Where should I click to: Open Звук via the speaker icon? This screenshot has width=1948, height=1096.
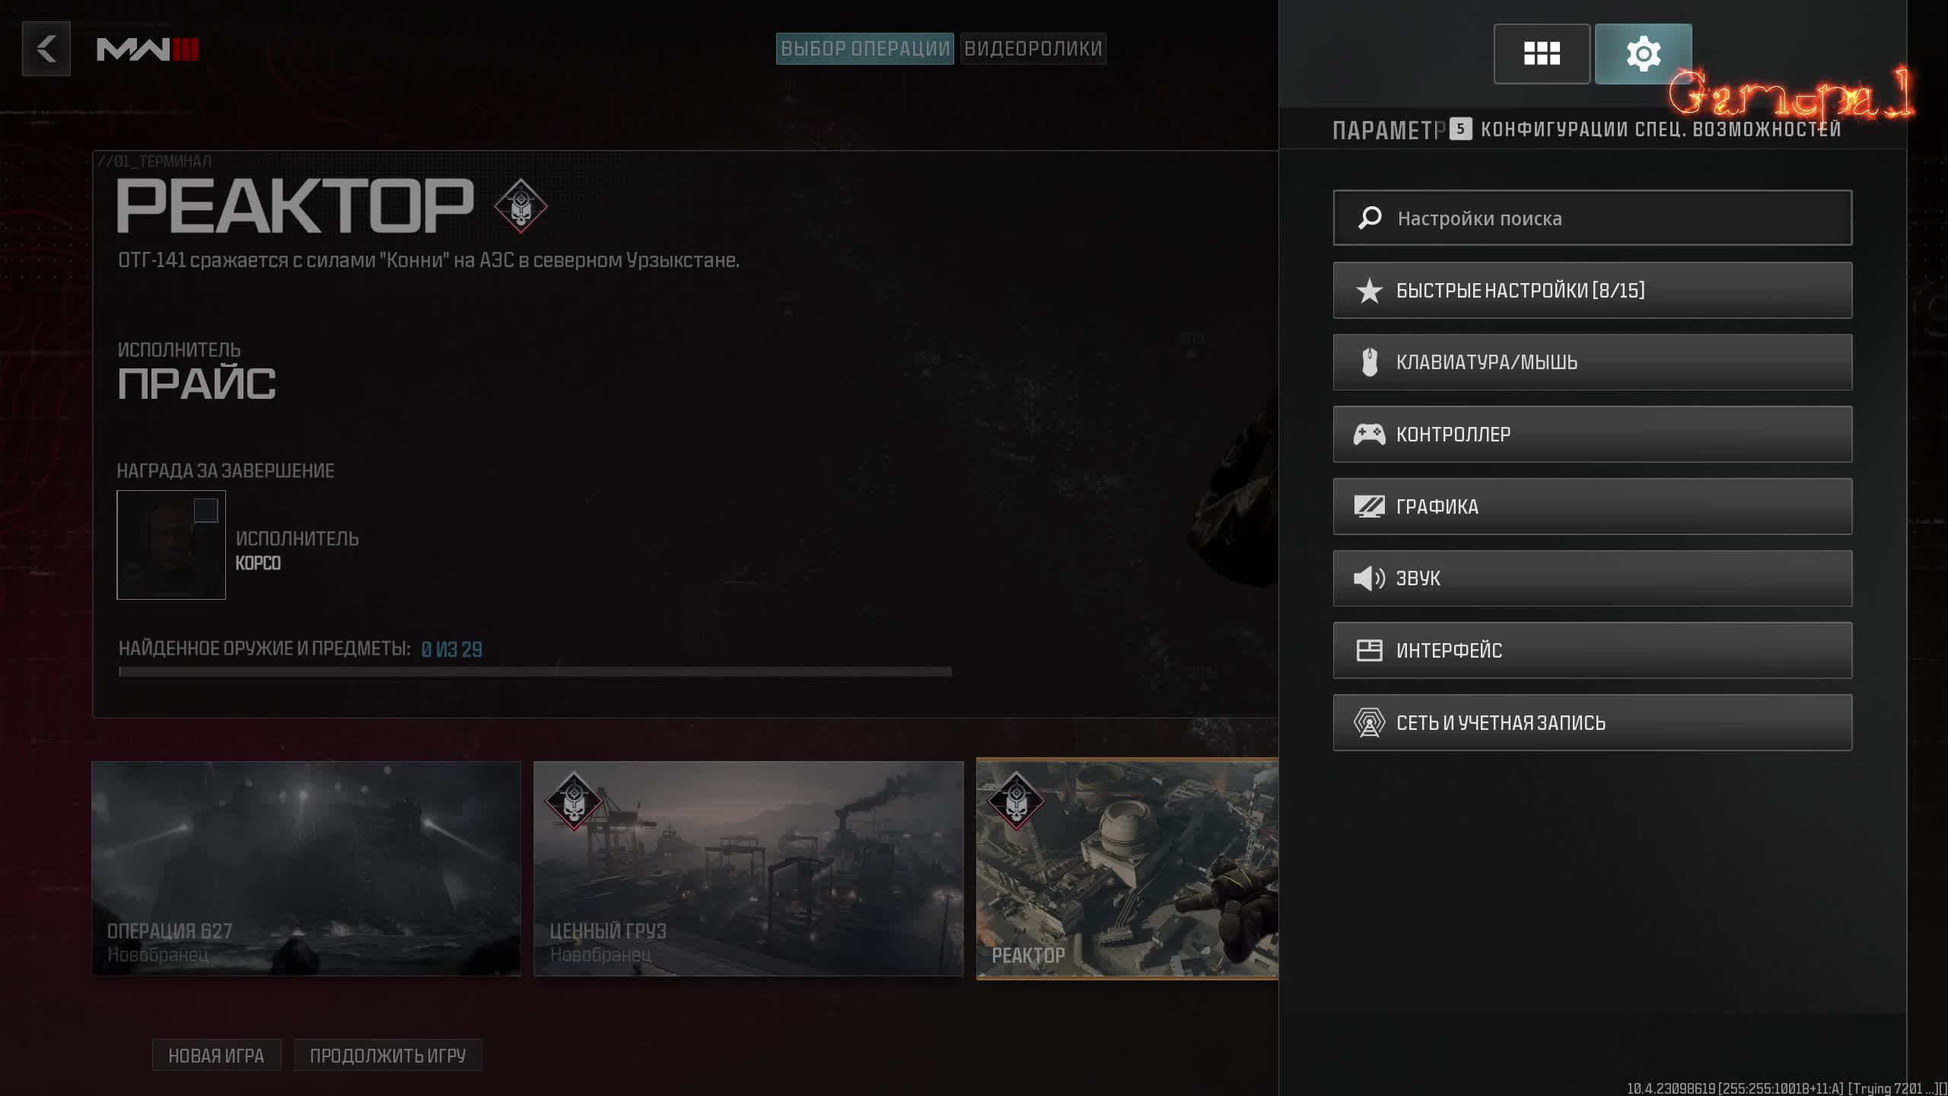point(1370,578)
